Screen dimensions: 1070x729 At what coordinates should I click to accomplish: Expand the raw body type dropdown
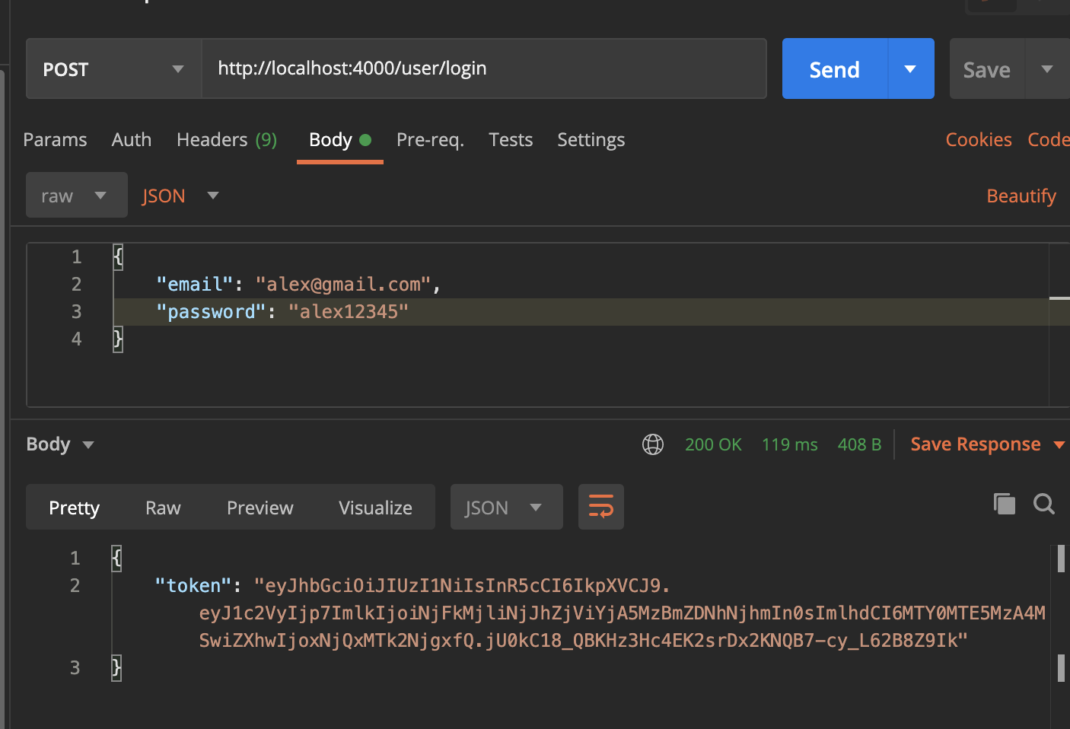tap(77, 195)
